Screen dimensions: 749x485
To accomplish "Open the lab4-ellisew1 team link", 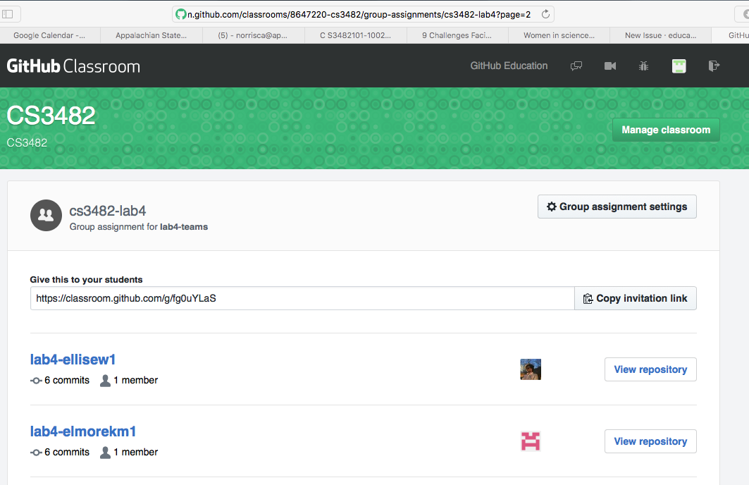I will [x=73, y=359].
